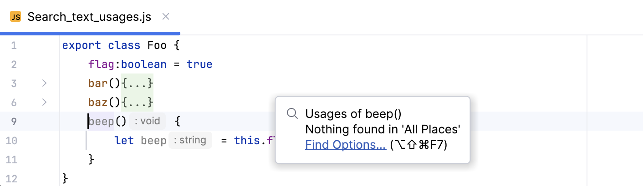The width and height of the screenshot is (643, 186).
Task: Click the flag property on line 2
Action: pyautogui.click(x=101, y=64)
